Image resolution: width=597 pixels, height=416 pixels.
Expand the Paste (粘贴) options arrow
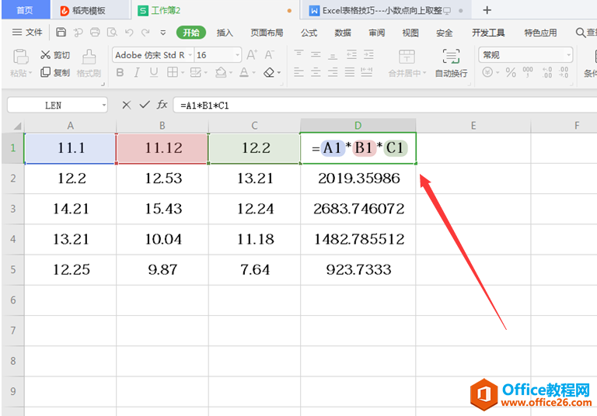click(x=30, y=73)
